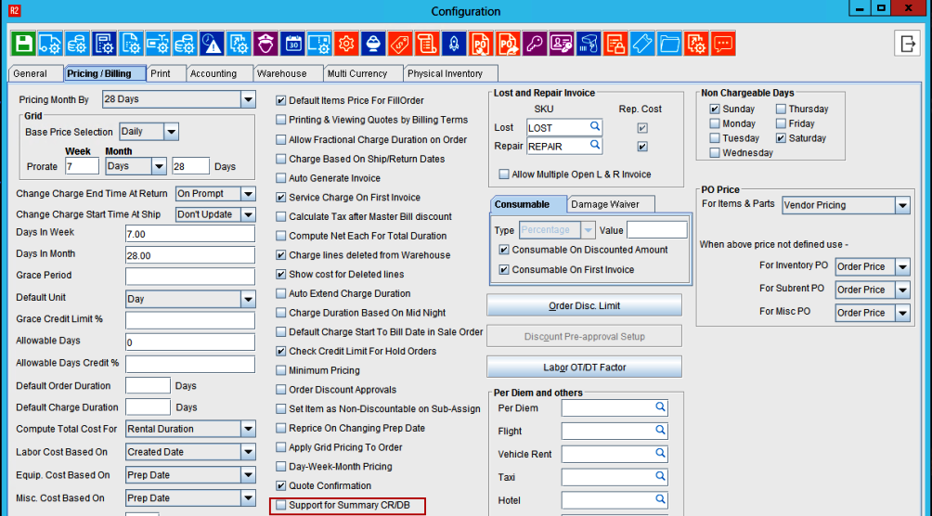Open the truck settings toolbar icon
This screenshot has width=932, height=516.
tap(50, 43)
